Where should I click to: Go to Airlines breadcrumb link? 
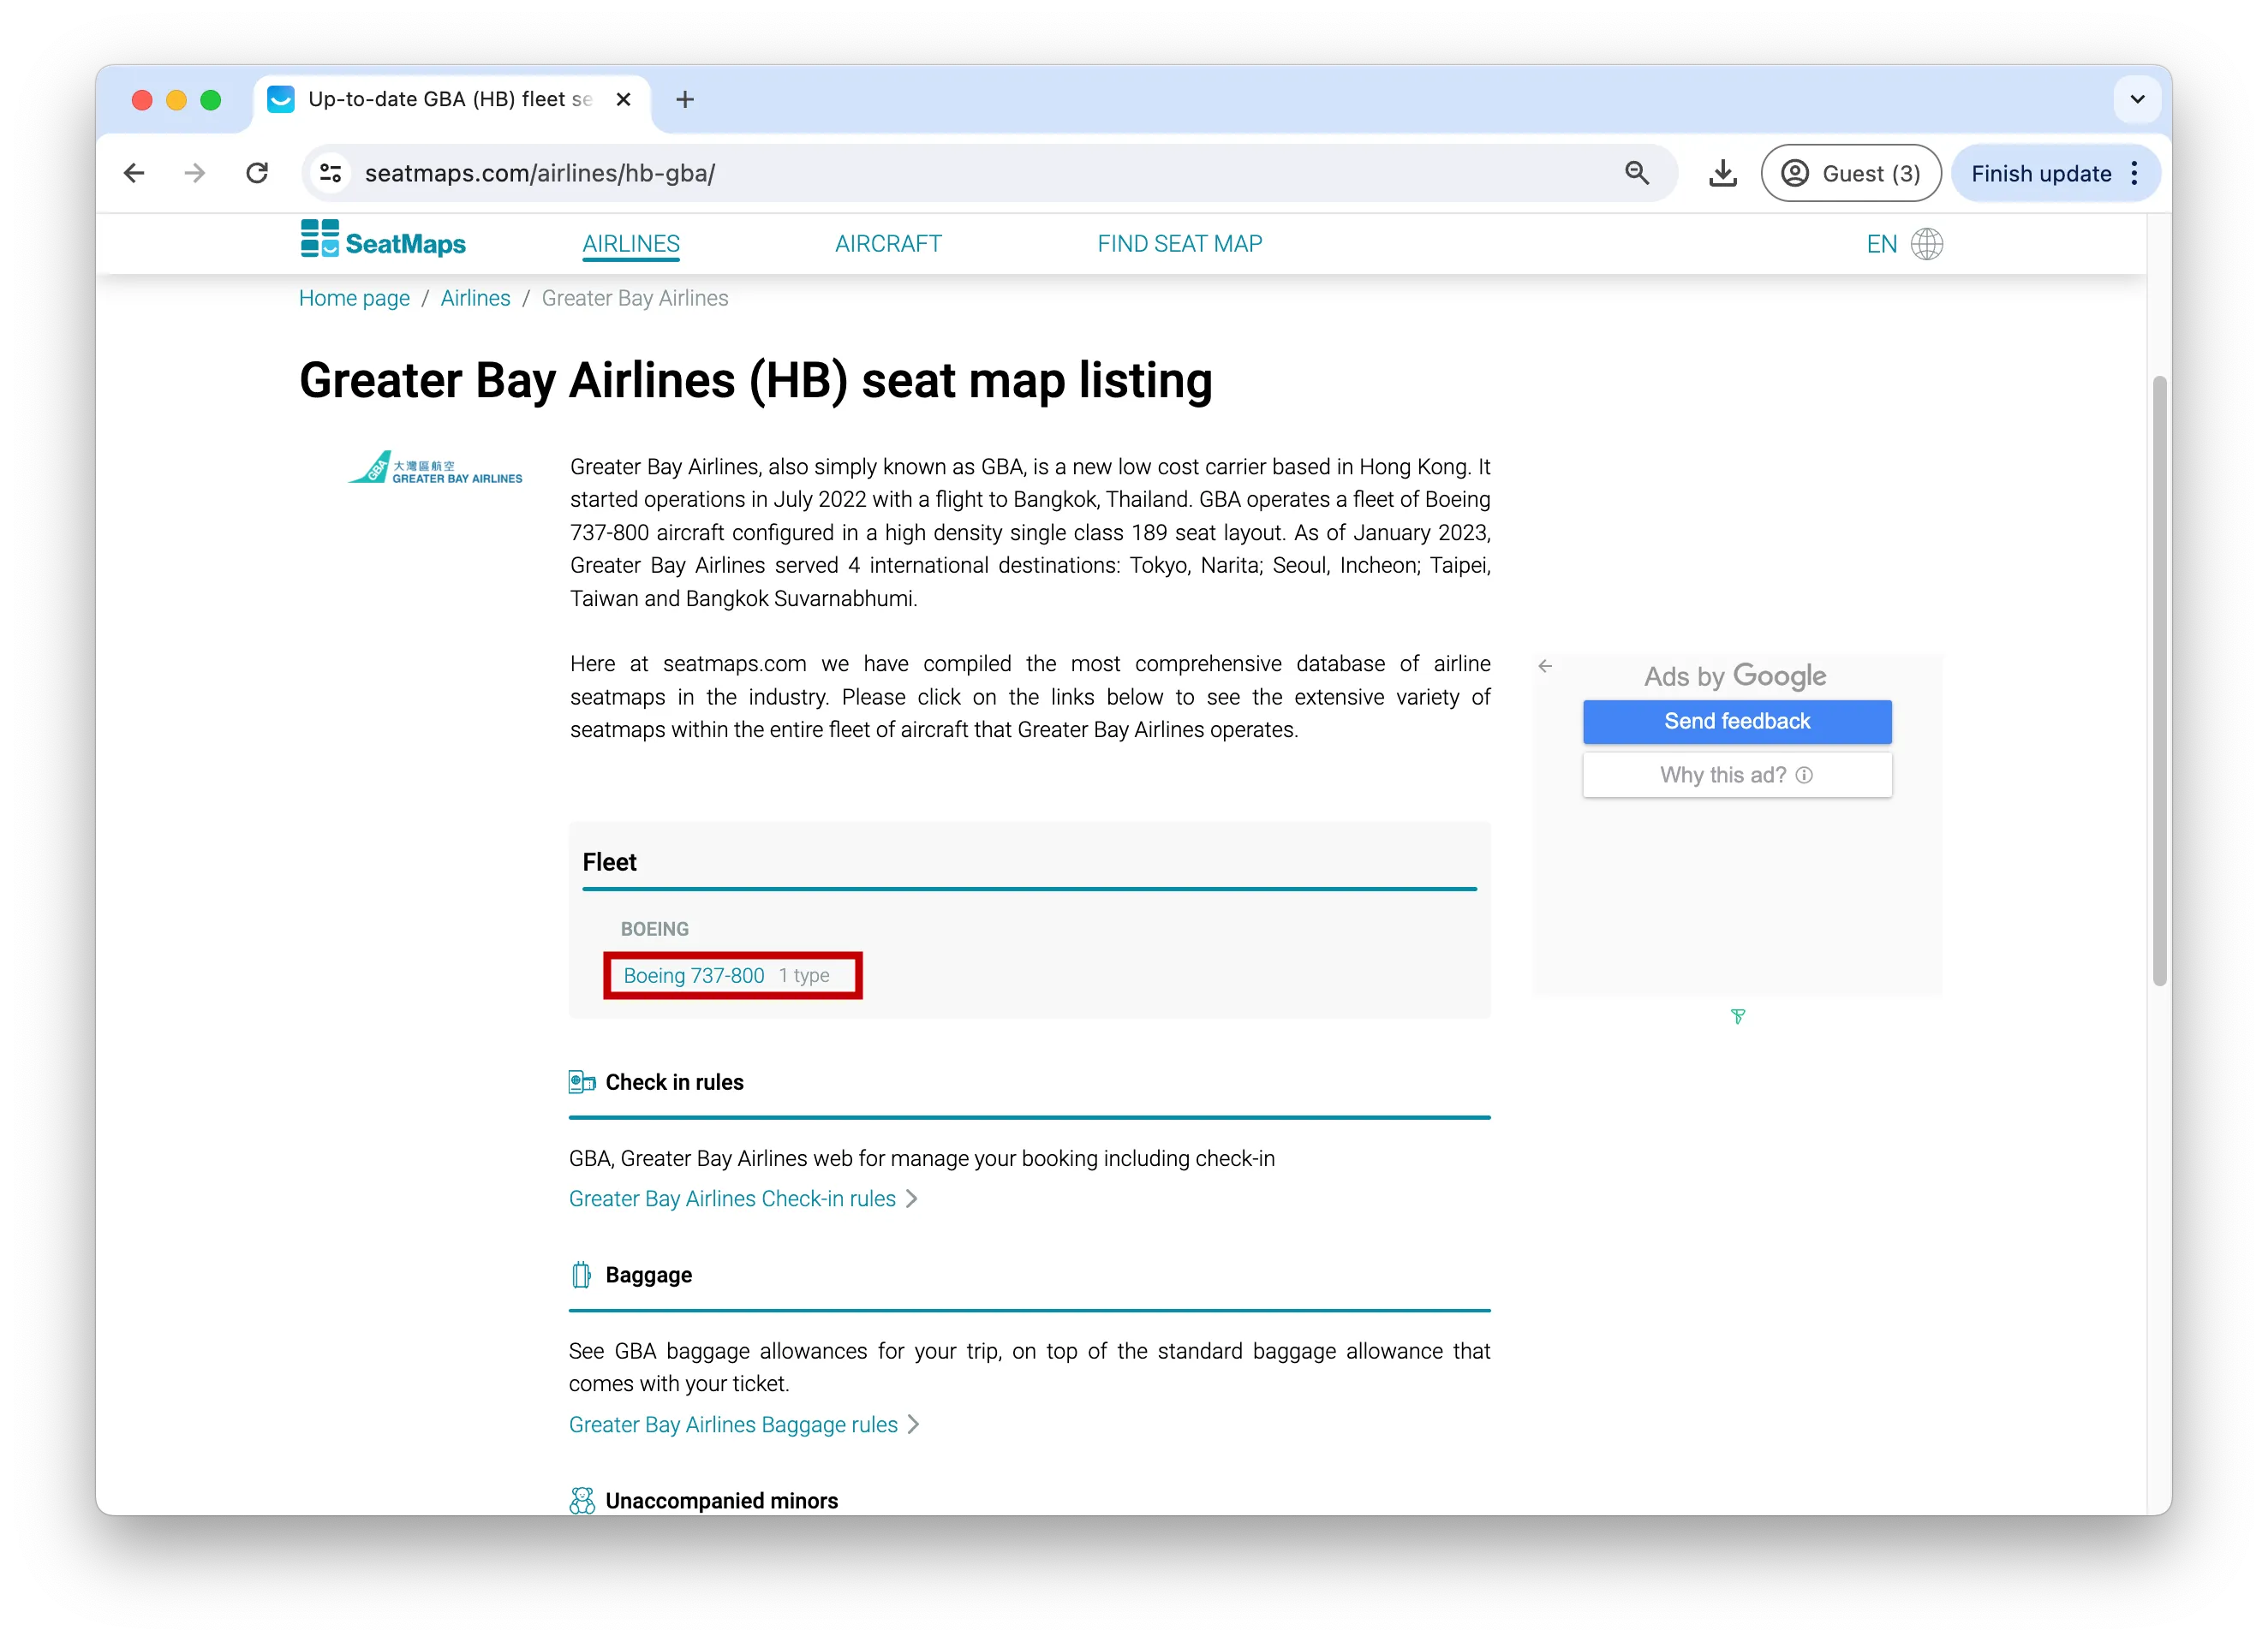point(475,298)
